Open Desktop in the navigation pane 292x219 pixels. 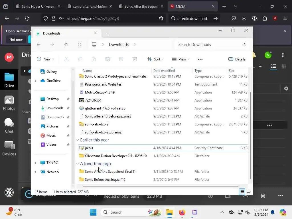(52, 99)
